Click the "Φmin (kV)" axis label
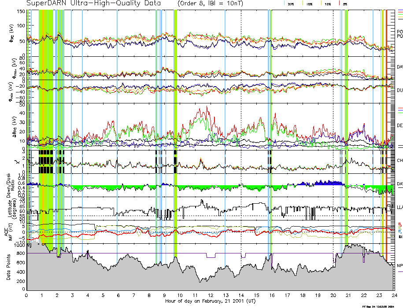 coord(11,92)
